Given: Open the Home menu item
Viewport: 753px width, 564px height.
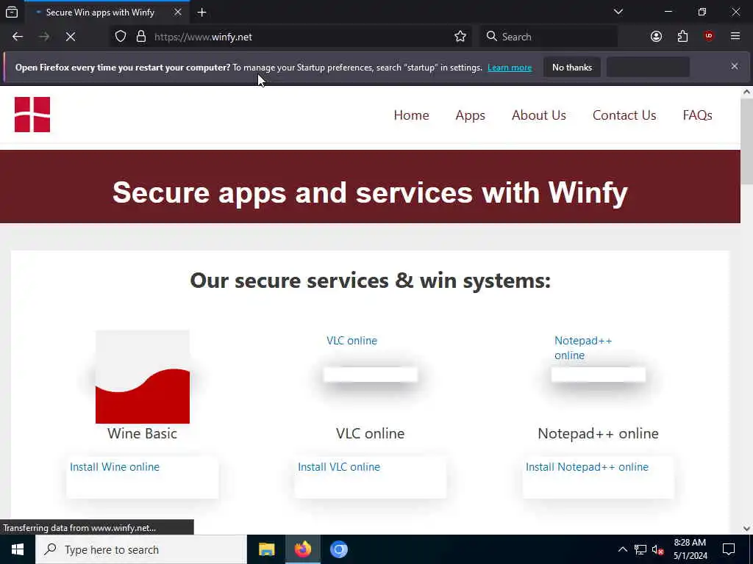Looking at the screenshot, I should [x=412, y=115].
